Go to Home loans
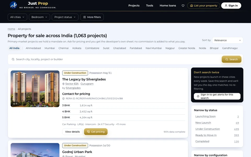Screen dimensions: 251x157 click(168, 5)
